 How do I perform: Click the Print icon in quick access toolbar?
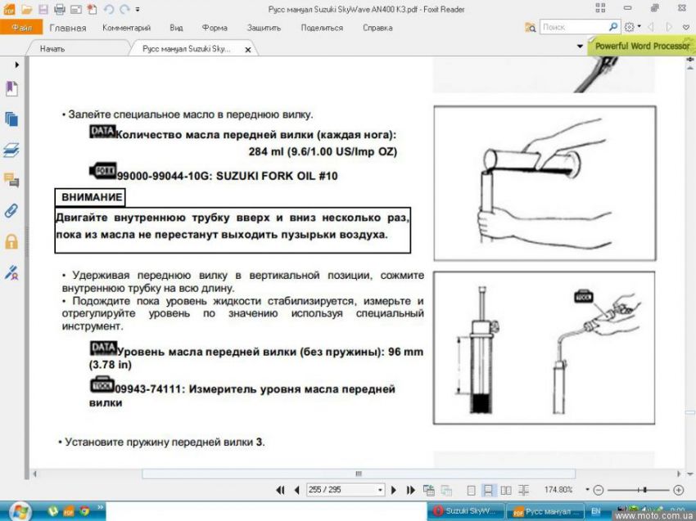click(60, 9)
